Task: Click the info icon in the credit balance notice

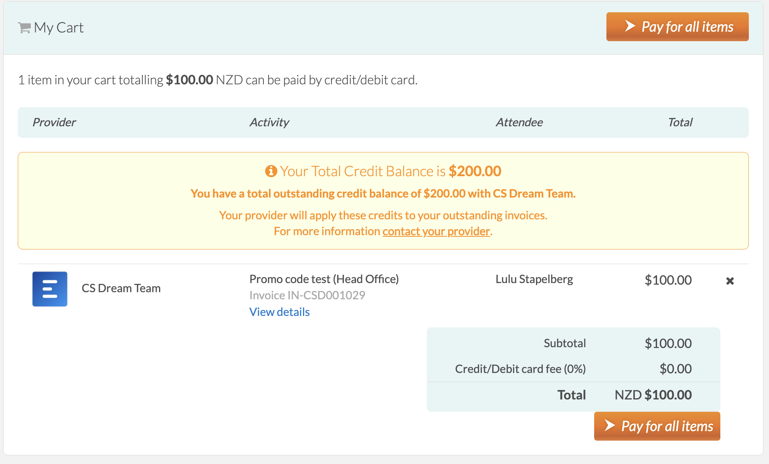Action: [271, 171]
